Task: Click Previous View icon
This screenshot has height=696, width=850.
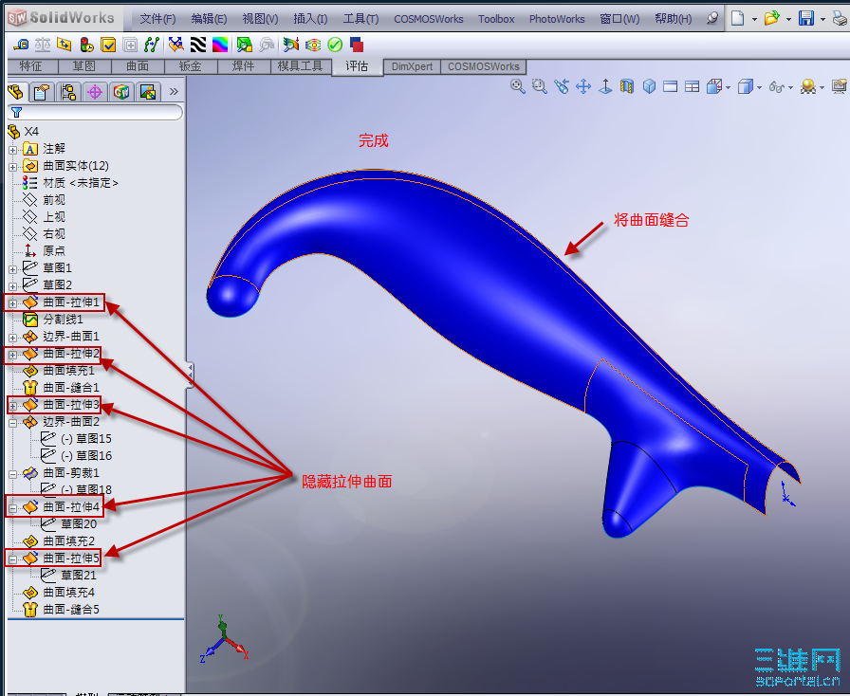Action: [562, 86]
